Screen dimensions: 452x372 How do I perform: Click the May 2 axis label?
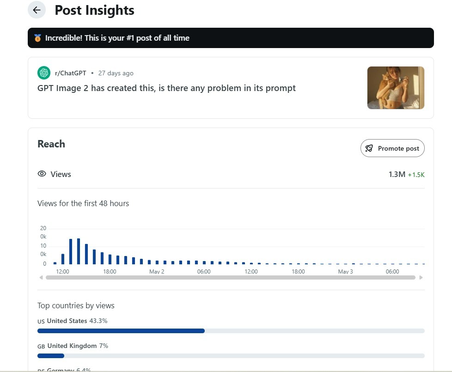point(157,271)
